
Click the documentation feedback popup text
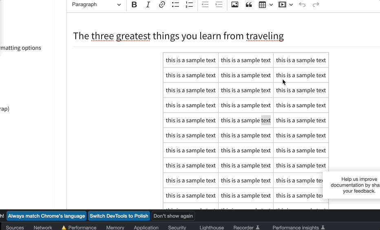pos(355,185)
